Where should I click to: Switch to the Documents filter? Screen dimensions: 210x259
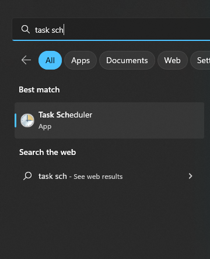127,60
